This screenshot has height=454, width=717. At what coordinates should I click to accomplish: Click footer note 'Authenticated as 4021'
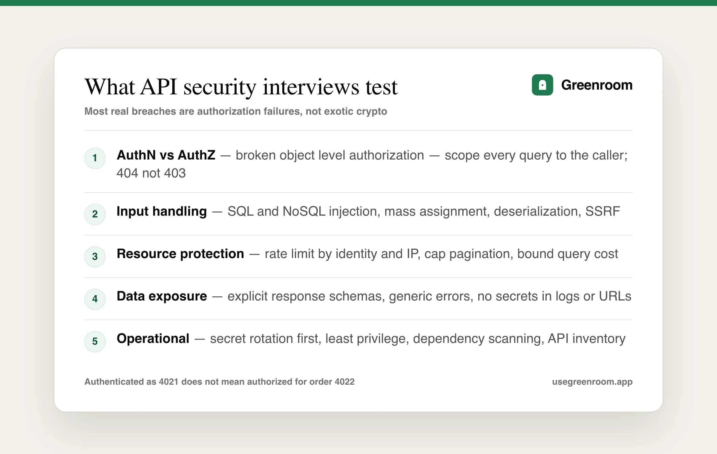coord(220,382)
